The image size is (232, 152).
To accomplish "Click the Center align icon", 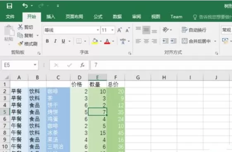I will pos(146,41).
